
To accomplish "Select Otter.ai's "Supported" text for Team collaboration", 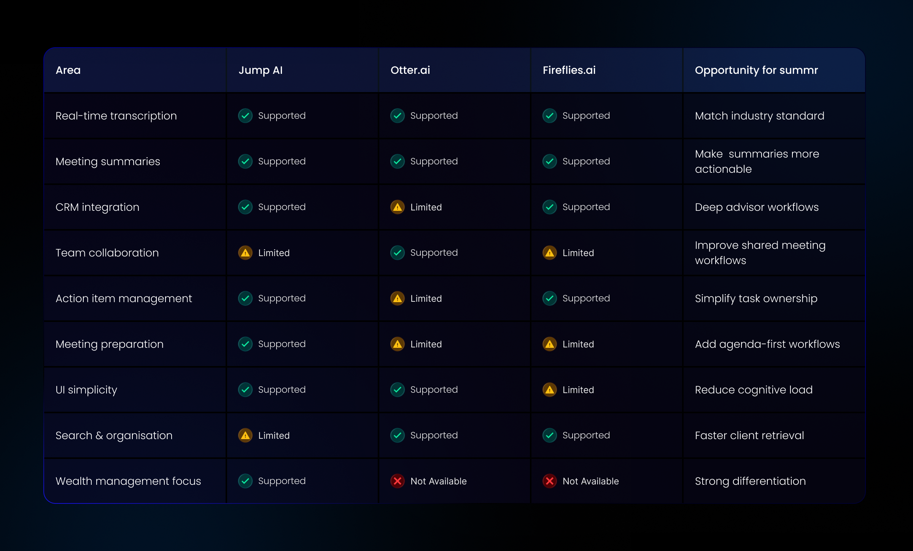I will coord(434,253).
